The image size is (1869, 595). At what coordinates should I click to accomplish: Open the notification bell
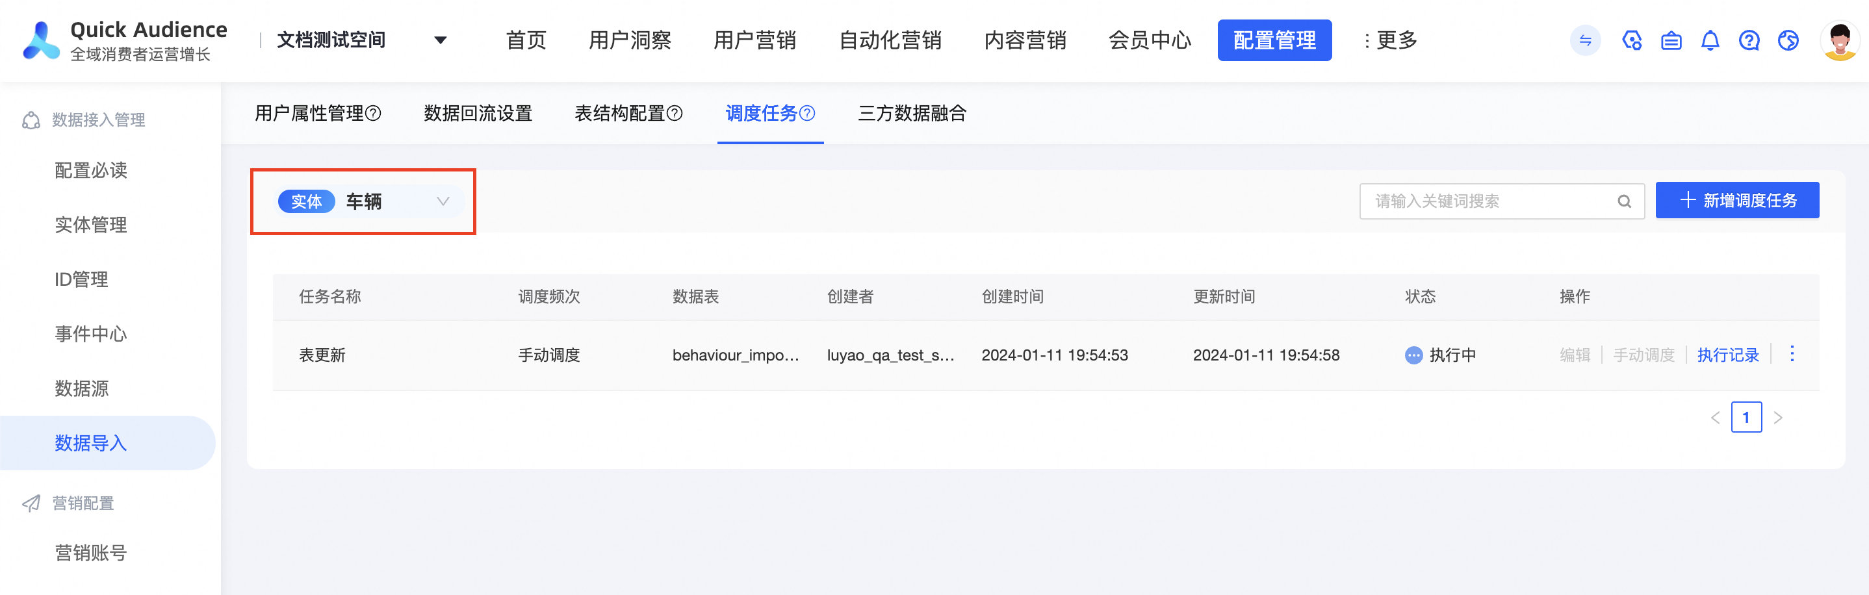[1710, 41]
